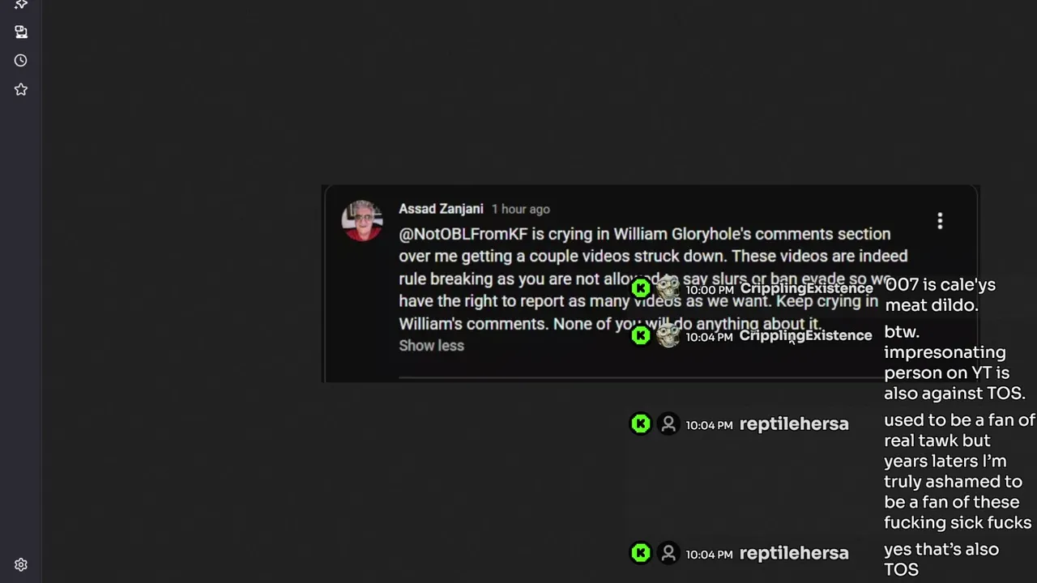The height and width of the screenshot is (583, 1037).
Task: Click Kick badge on first reptilehersa message
Action: tap(641, 423)
